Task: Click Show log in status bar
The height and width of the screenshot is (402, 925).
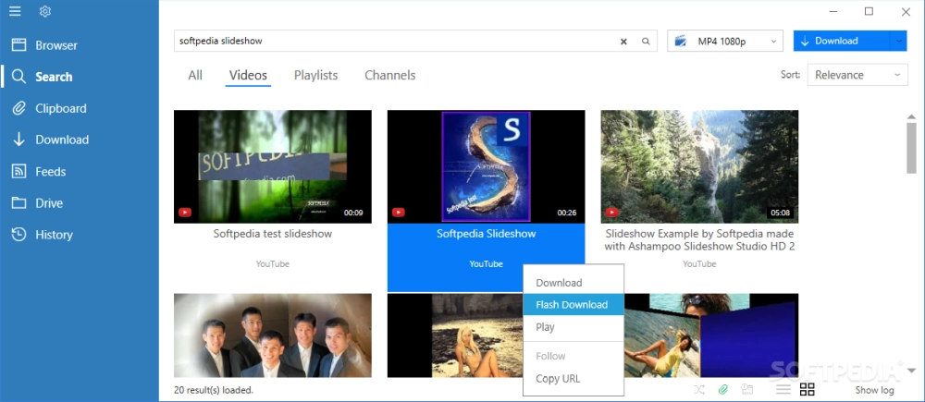Action: [x=873, y=390]
